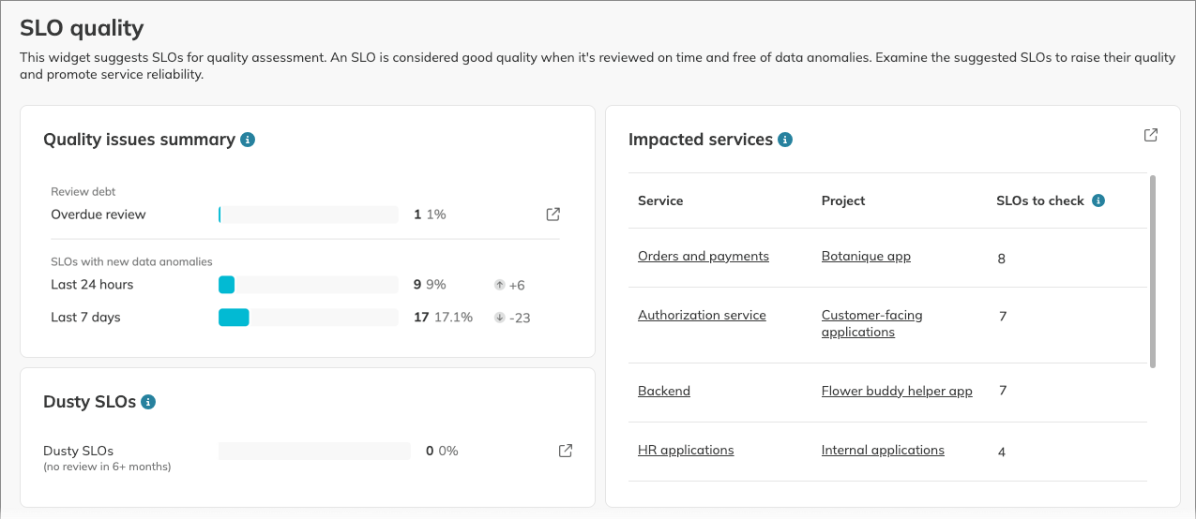The image size is (1196, 519).
Task: Open Dusty SLOs external link icon
Action: pos(566,451)
